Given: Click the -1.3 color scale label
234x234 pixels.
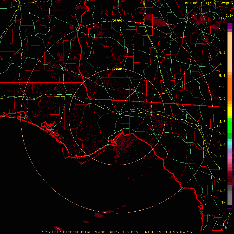Looking at the screenshot, I should [x=221, y=191].
